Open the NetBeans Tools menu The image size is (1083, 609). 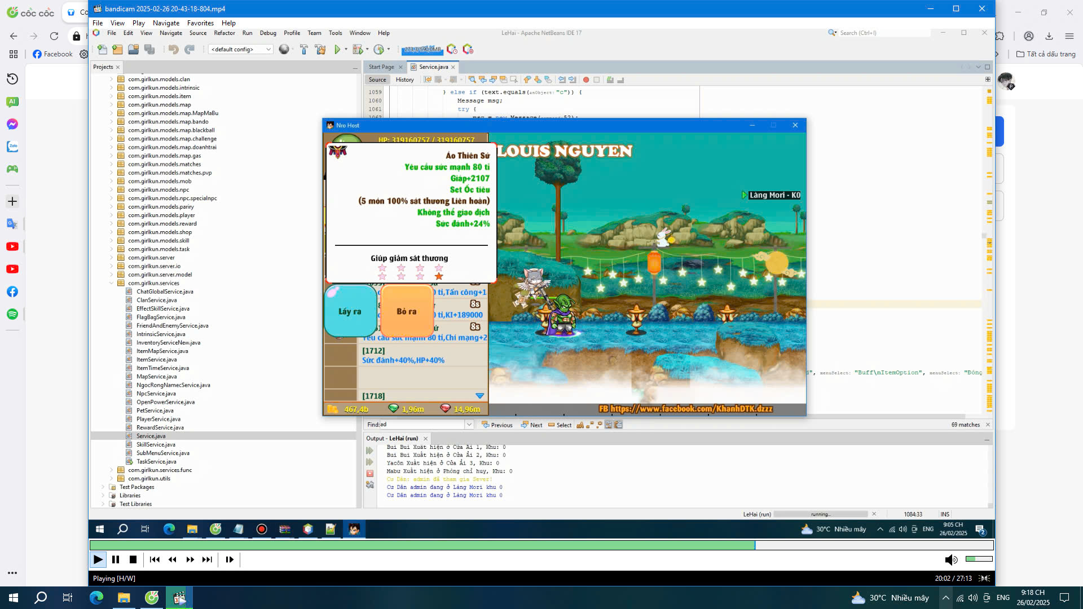pyautogui.click(x=335, y=33)
